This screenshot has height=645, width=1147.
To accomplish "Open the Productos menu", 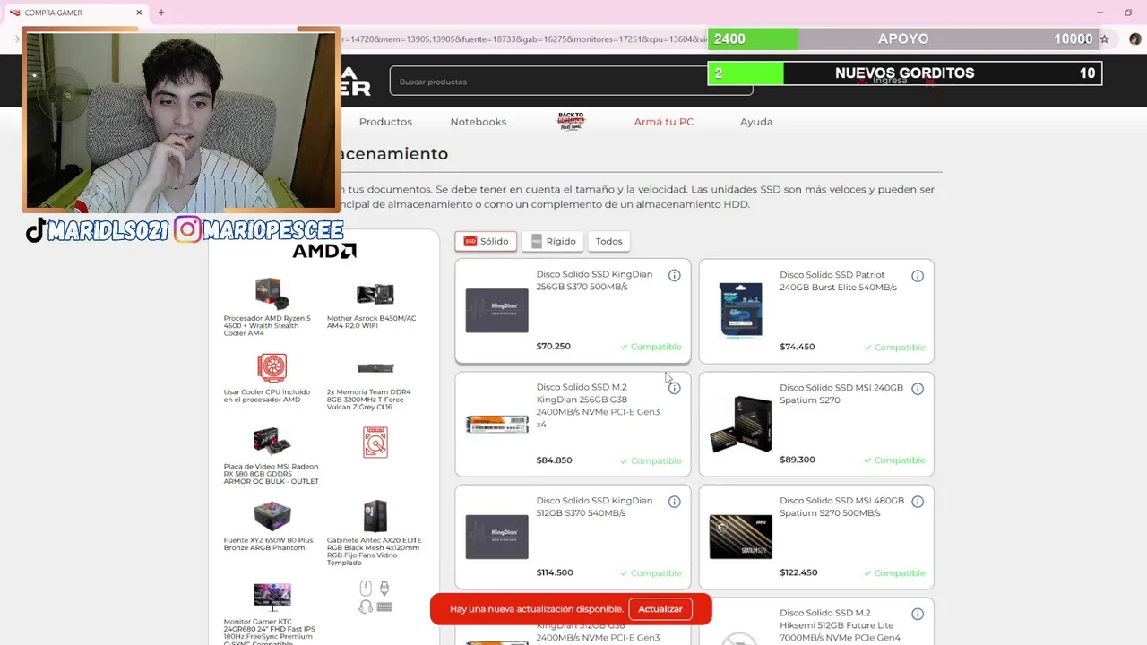I will point(385,122).
